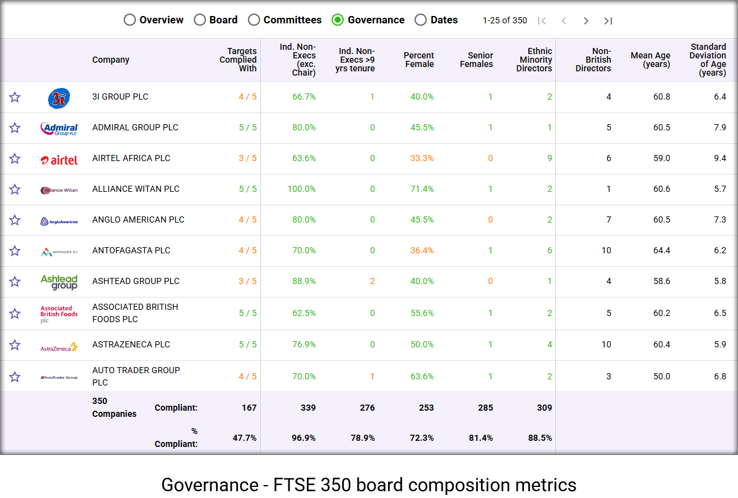Click AIRTEL AFRICA's '33.3%' female value

422,158
